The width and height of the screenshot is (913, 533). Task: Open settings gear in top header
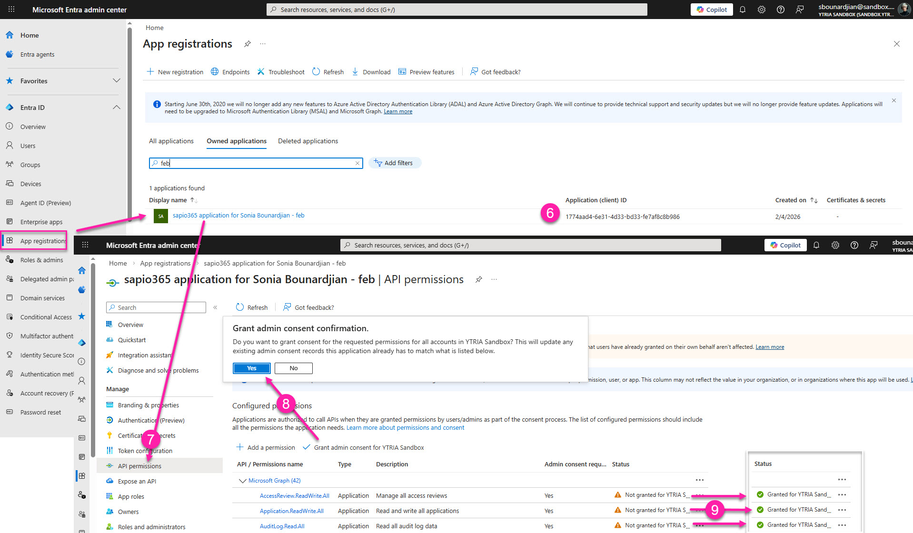[761, 10]
